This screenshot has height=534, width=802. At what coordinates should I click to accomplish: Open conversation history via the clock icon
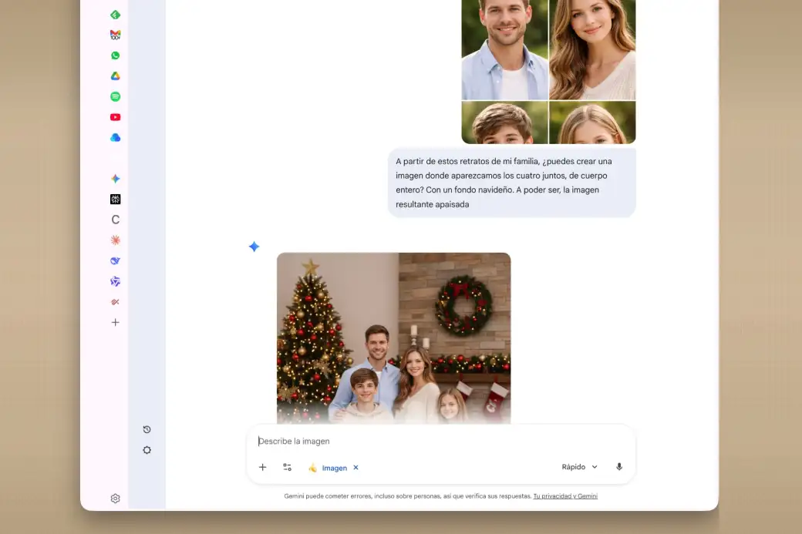(x=147, y=429)
